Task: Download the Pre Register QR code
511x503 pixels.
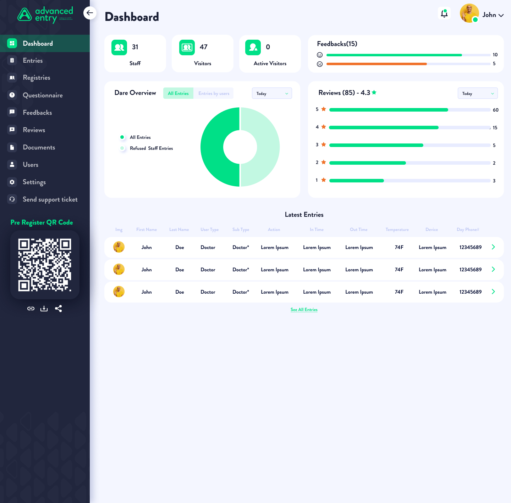Action: pos(44,309)
